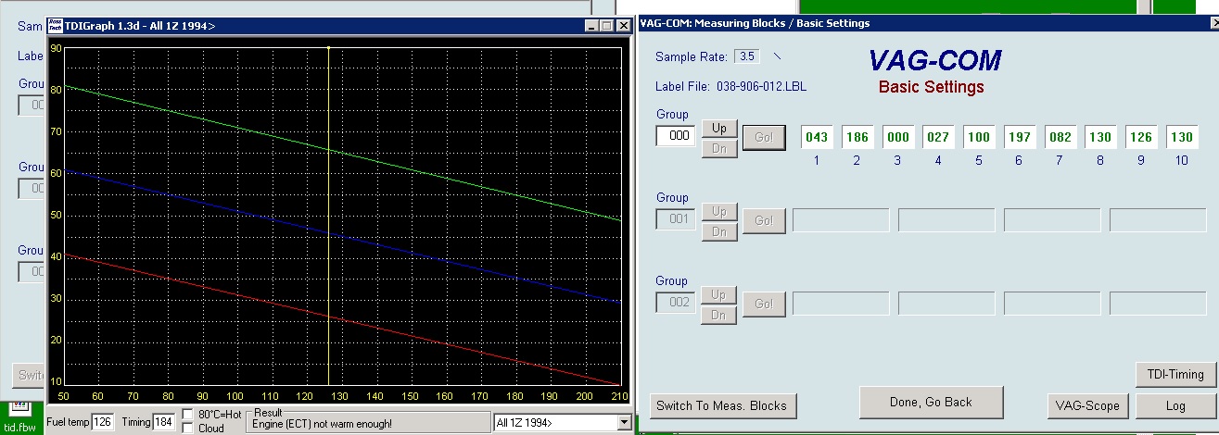Close the TDIGraph window
The height and width of the screenshot is (435, 1219).
(x=623, y=26)
